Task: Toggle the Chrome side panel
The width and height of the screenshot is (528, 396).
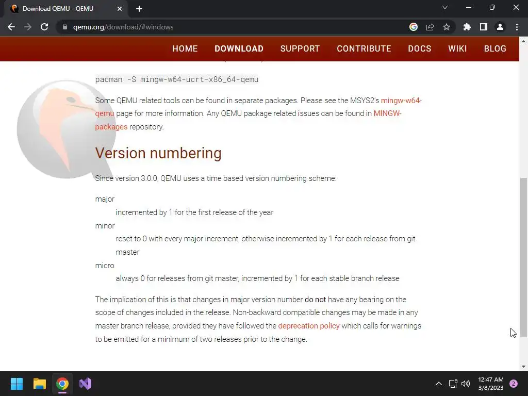Action: [x=484, y=27]
